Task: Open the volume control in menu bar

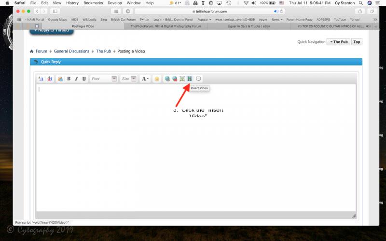Action: click(x=254, y=3)
